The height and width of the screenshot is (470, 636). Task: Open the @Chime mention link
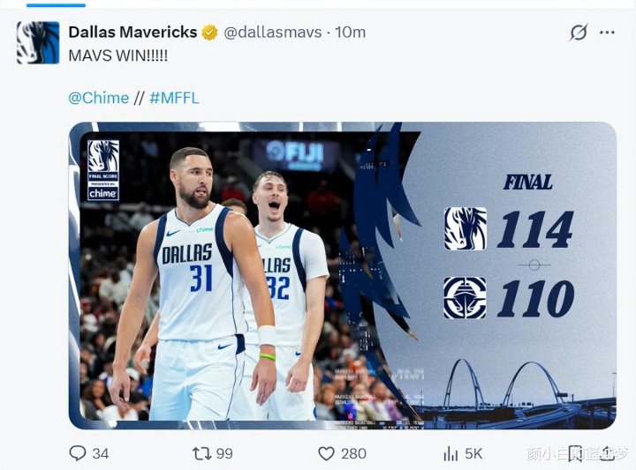click(x=99, y=98)
